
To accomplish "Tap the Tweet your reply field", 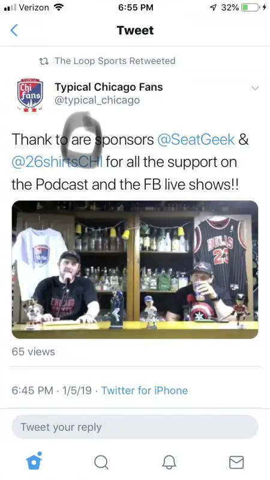I will pyautogui.click(x=135, y=427).
